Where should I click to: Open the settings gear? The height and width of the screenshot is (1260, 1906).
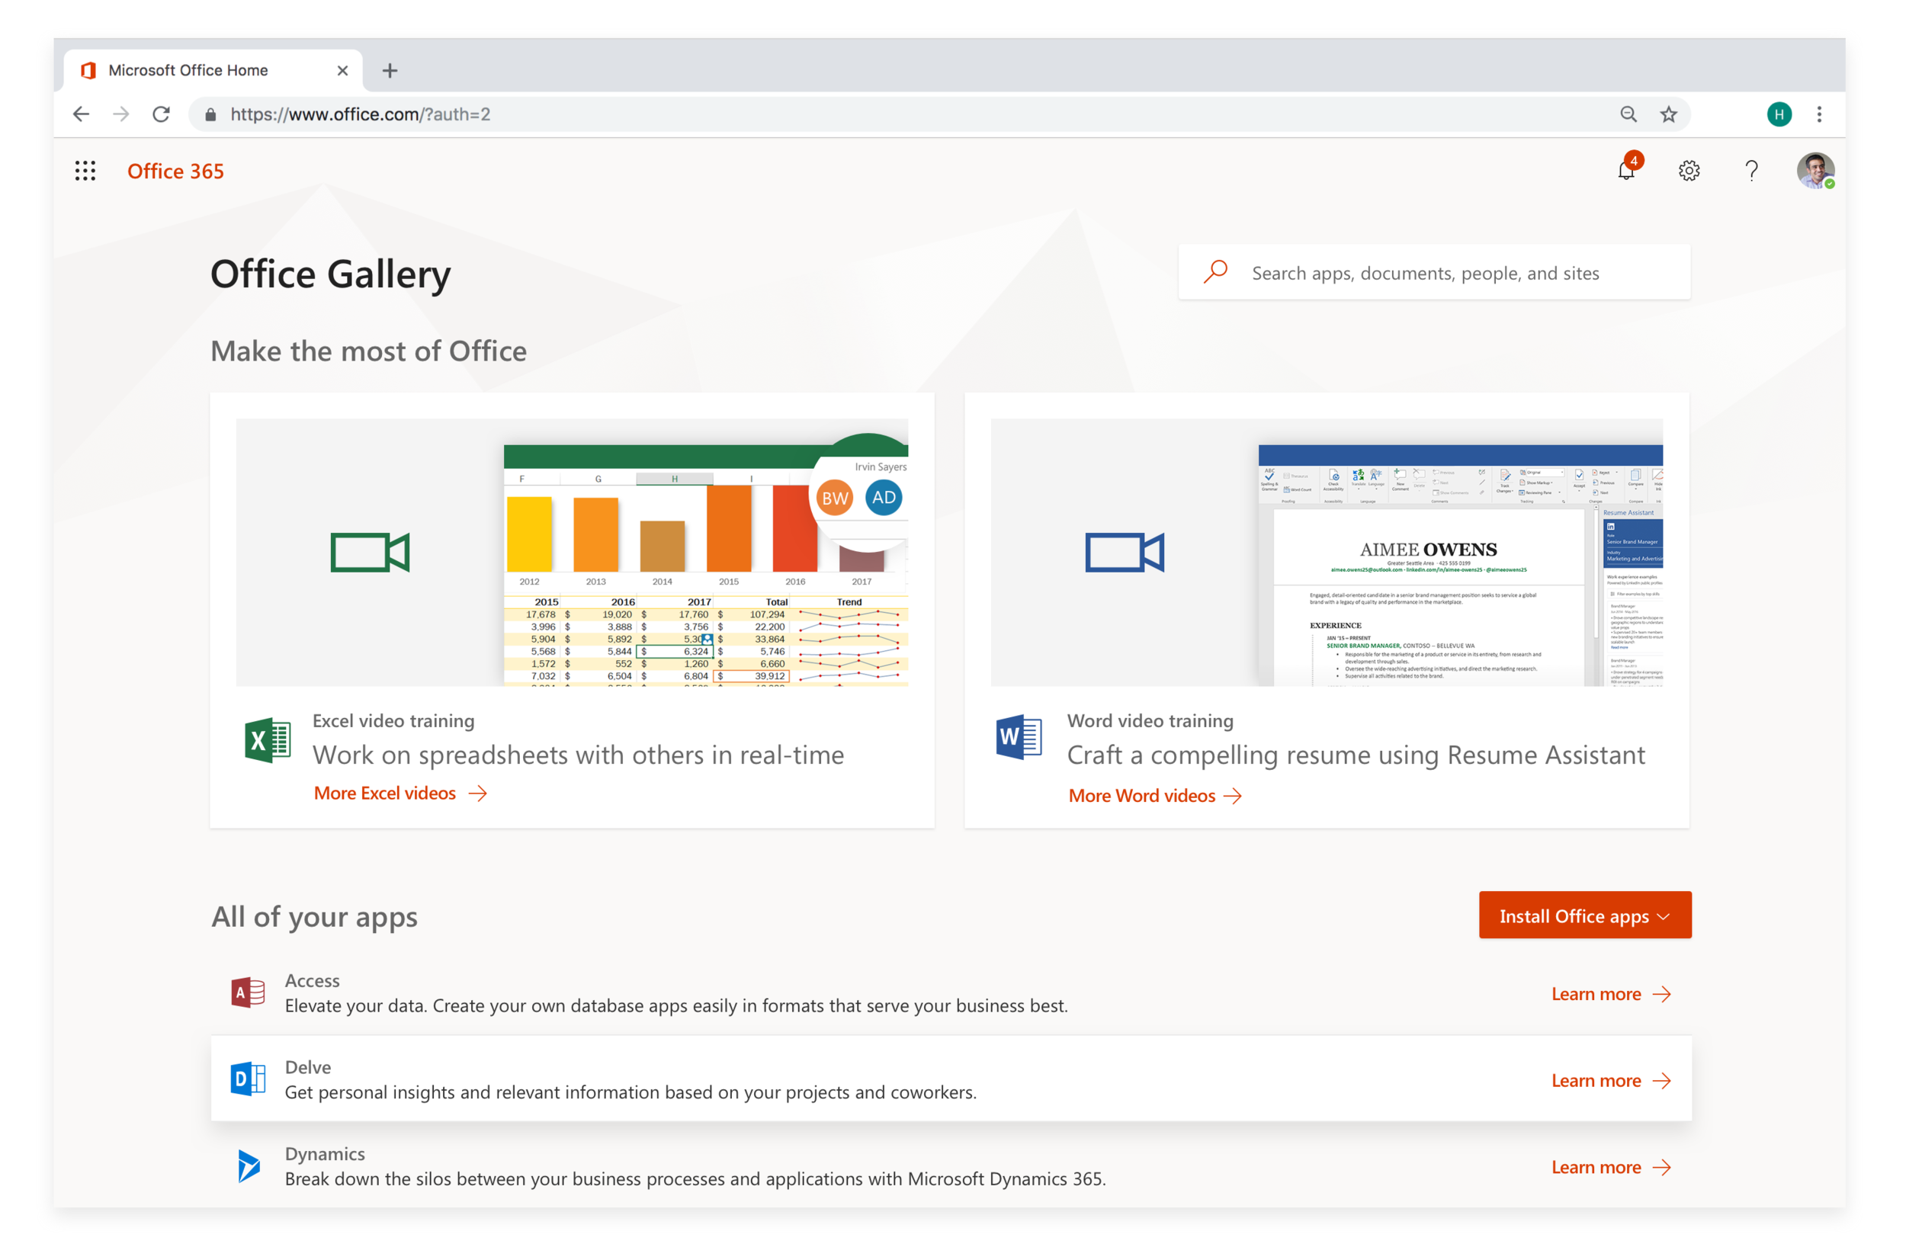coord(1689,170)
